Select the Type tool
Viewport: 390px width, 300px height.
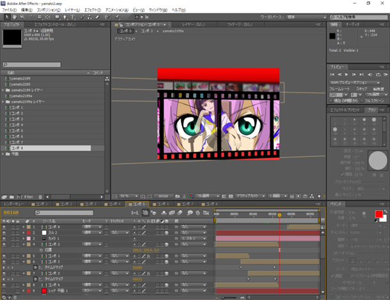(x=72, y=17)
